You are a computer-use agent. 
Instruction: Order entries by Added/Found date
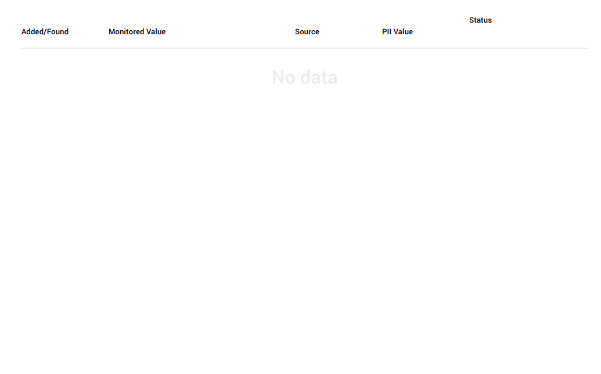[x=45, y=32]
